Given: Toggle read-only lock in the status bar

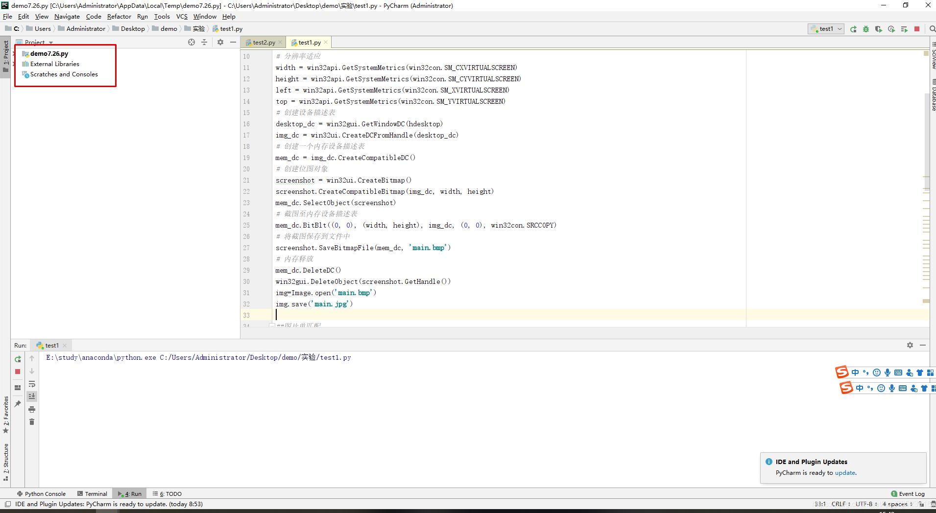Looking at the screenshot, I should (x=921, y=504).
